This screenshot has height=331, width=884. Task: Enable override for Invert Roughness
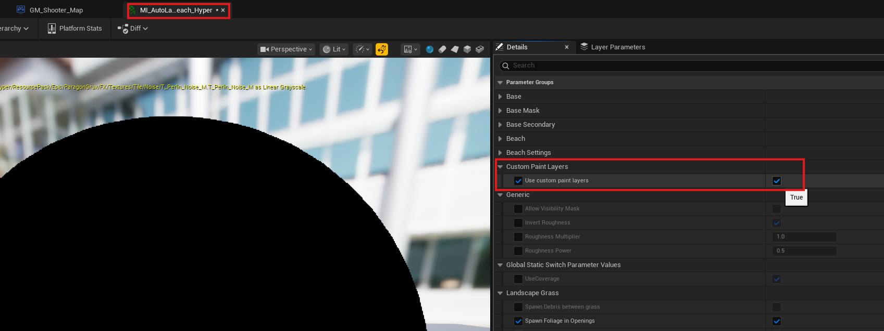pyautogui.click(x=518, y=223)
